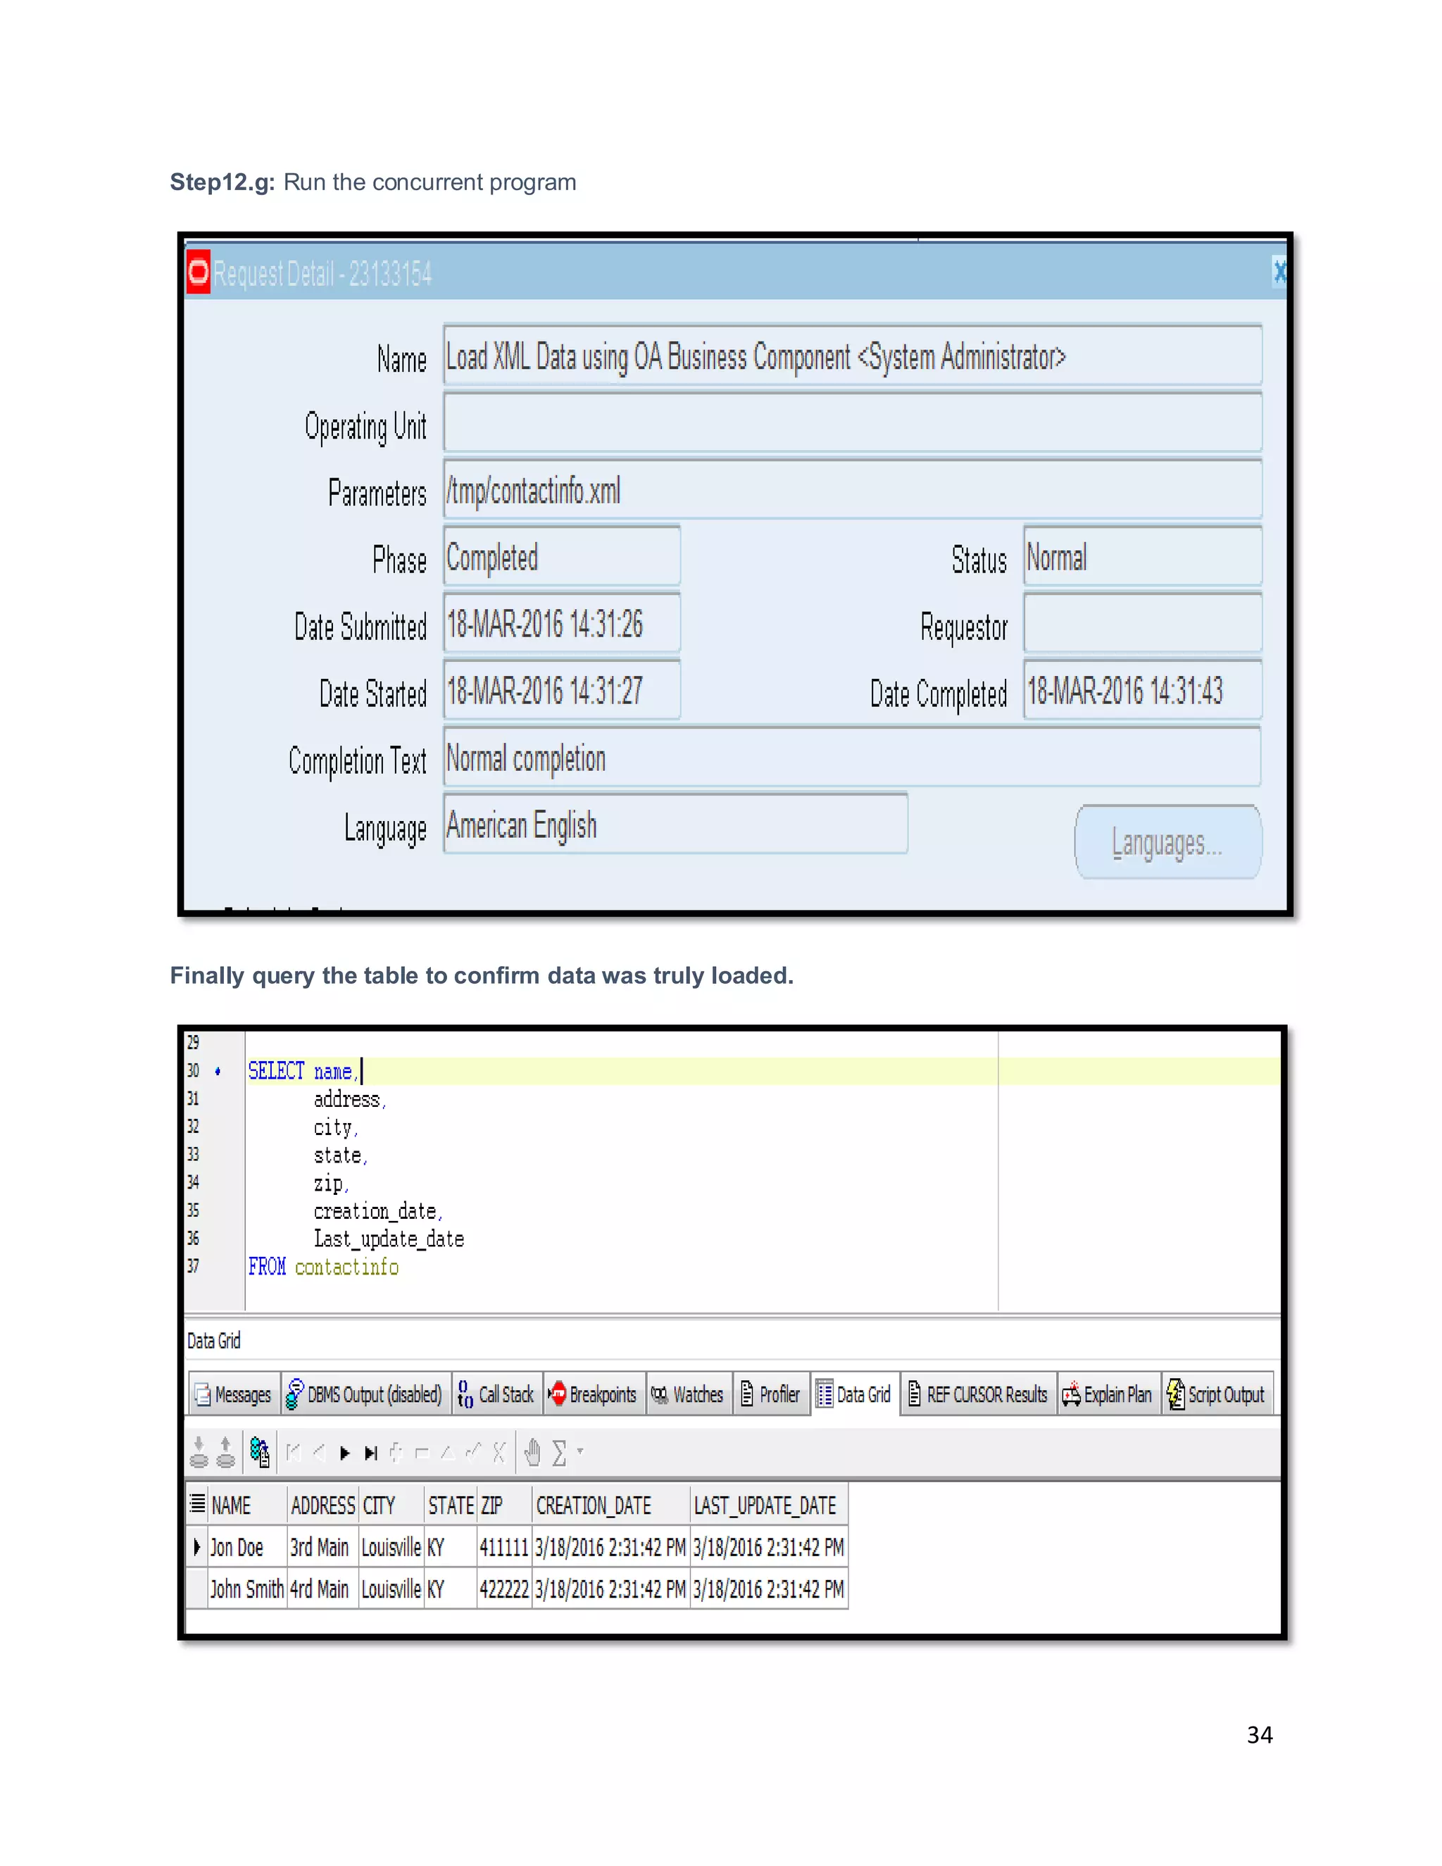Open the Messages tab
The width and height of the screenshot is (1442, 1866).
pyautogui.click(x=233, y=1394)
